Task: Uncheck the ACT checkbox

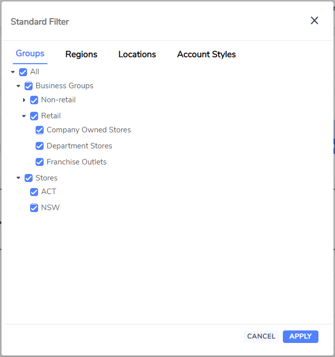Action: [34, 192]
